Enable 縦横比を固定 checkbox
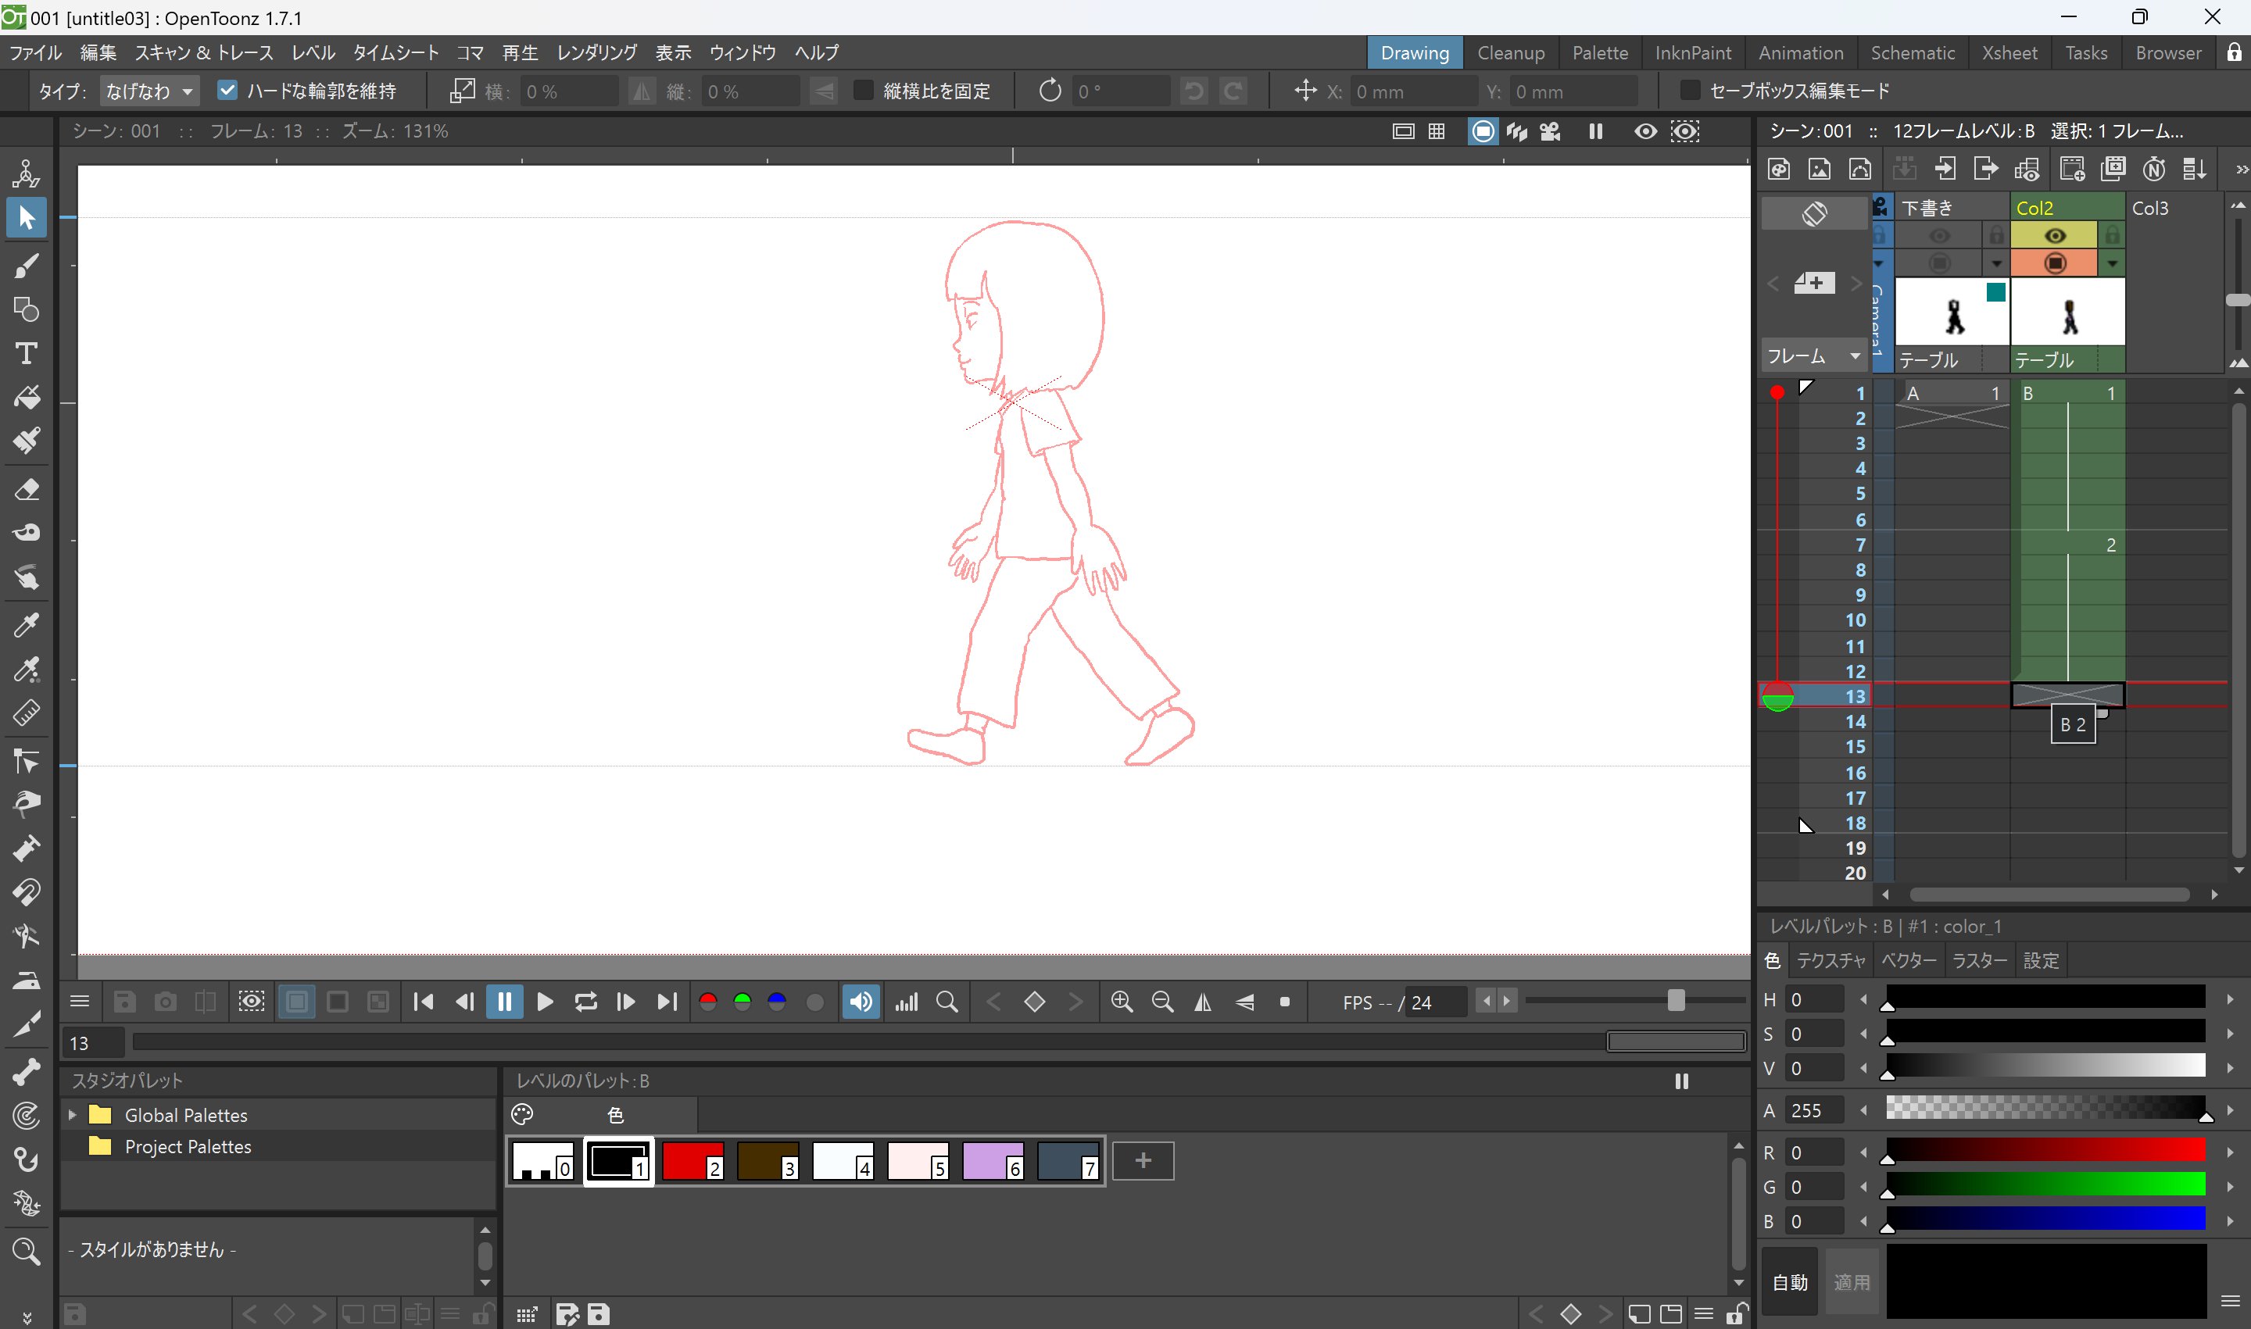This screenshot has width=2251, height=1329. 864,91
